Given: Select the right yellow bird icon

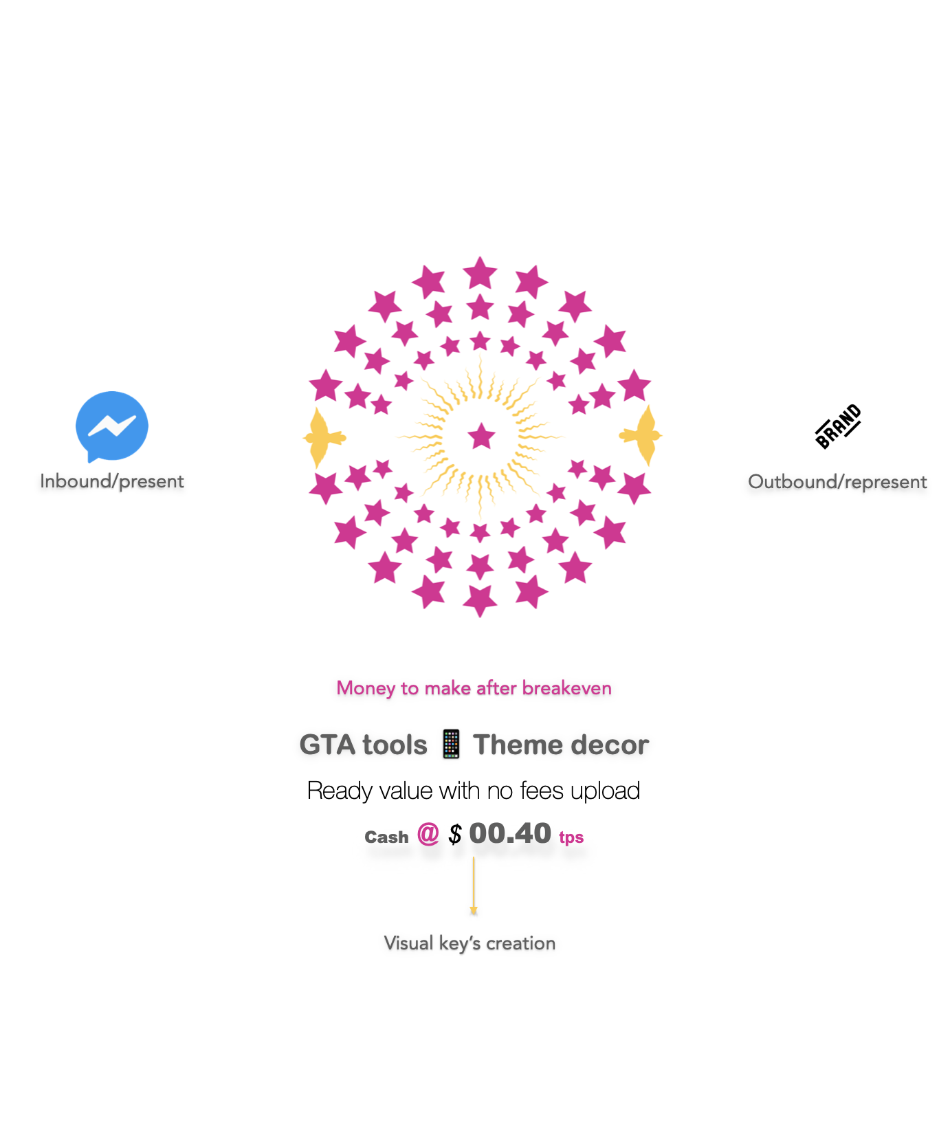Looking at the screenshot, I should click(x=641, y=436).
